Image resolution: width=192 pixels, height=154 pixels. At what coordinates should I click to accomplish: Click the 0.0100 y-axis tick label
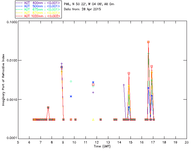click(12, 60)
